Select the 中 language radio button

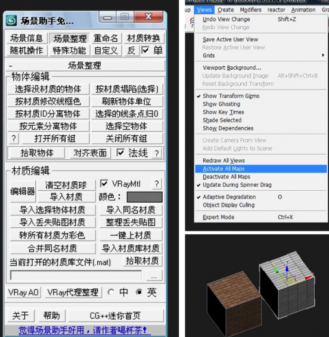coord(111,292)
